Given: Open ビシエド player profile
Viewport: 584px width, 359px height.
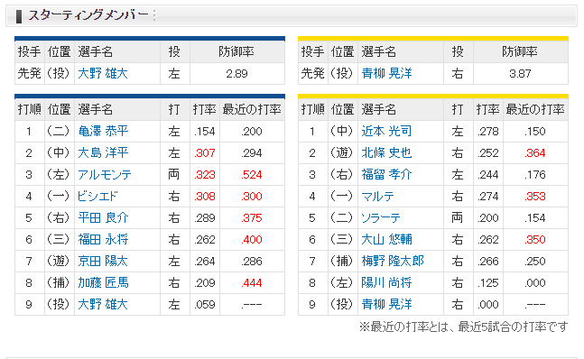Looking at the screenshot, I should 97,196.
